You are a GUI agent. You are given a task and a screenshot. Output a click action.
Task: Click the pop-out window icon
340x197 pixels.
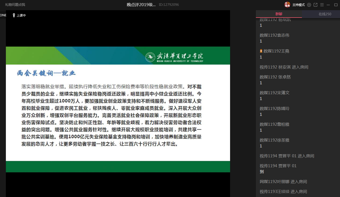click(x=315, y=5)
